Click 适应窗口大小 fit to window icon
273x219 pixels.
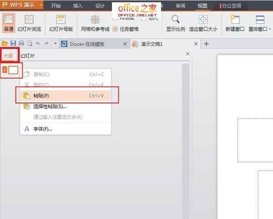pos(203,19)
